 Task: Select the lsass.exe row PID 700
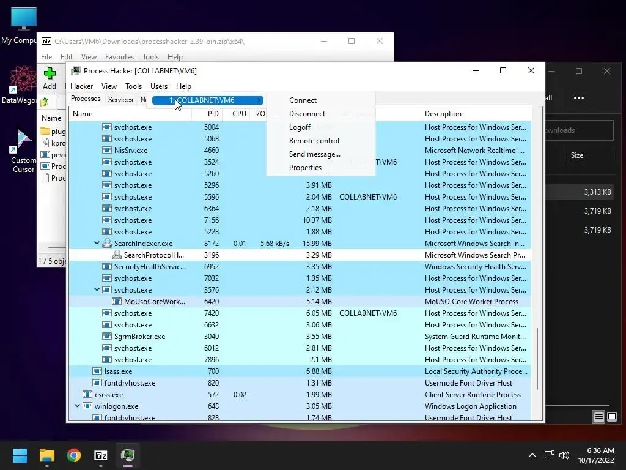click(x=300, y=371)
